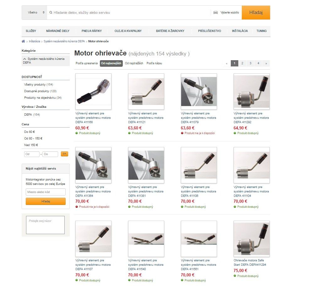Sort results by Od najdrahších
The width and height of the screenshot is (314, 288).
pyautogui.click(x=134, y=63)
